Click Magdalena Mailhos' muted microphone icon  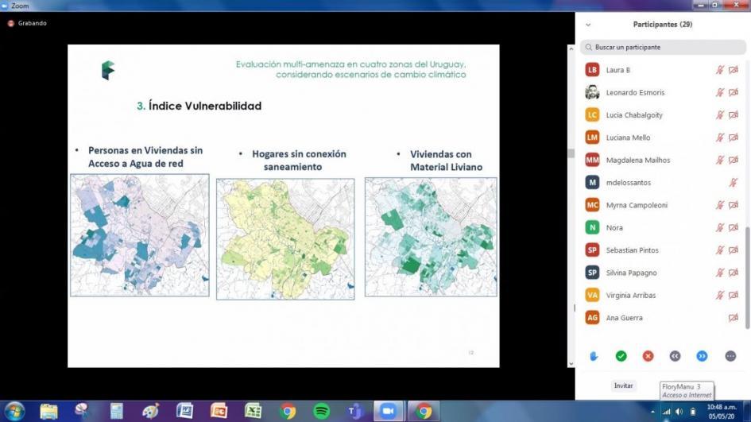719,160
